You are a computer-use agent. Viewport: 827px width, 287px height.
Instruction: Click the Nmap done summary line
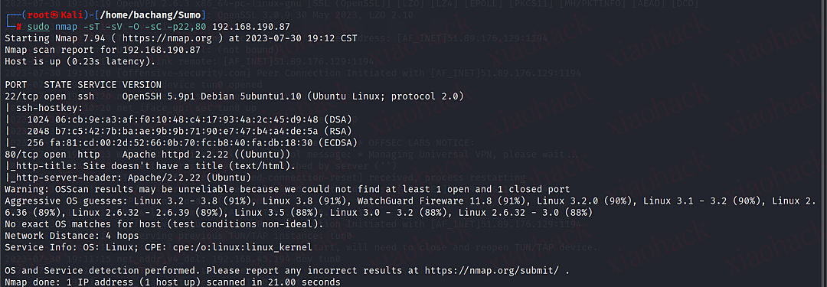coord(172,282)
